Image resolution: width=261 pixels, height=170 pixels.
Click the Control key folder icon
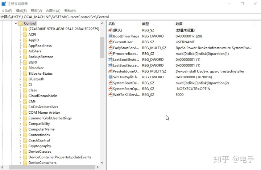[x=20, y=23]
